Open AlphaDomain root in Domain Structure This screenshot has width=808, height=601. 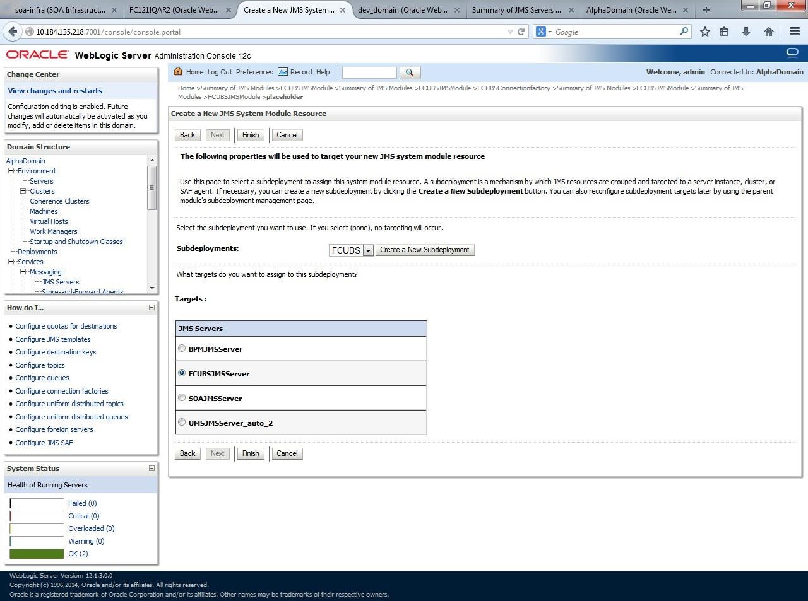(26, 161)
